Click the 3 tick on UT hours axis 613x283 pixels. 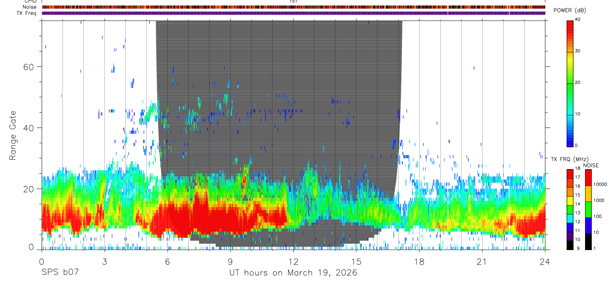[x=104, y=262]
